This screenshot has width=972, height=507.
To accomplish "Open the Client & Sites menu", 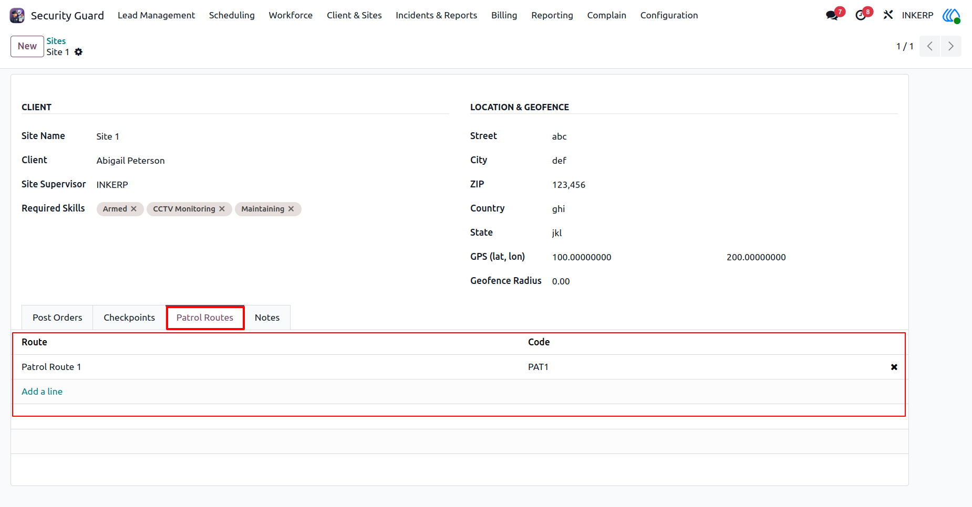I will pos(354,15).
